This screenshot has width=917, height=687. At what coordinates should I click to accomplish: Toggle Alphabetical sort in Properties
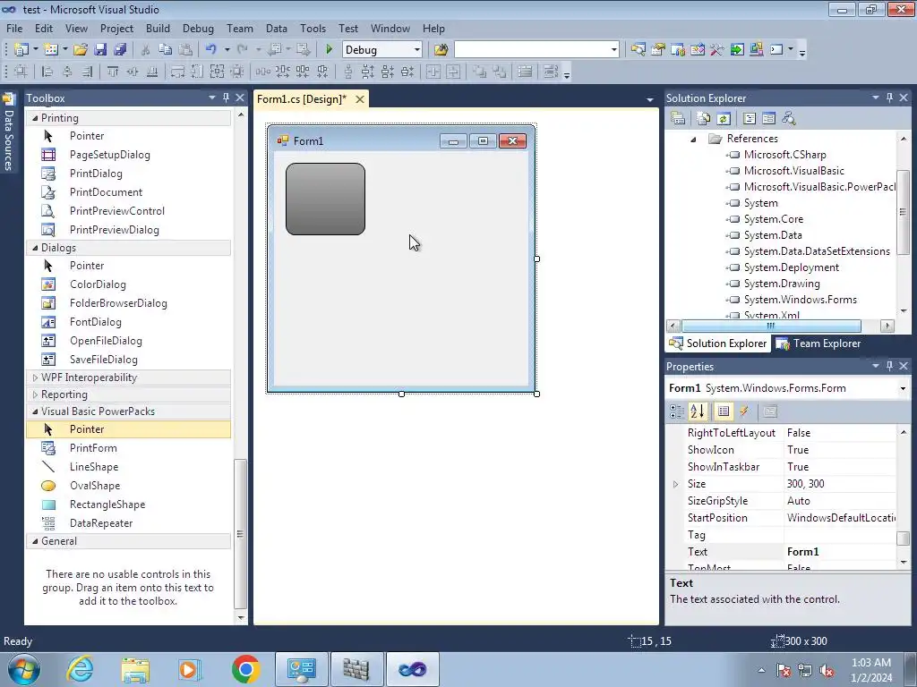tap(697, 411)
